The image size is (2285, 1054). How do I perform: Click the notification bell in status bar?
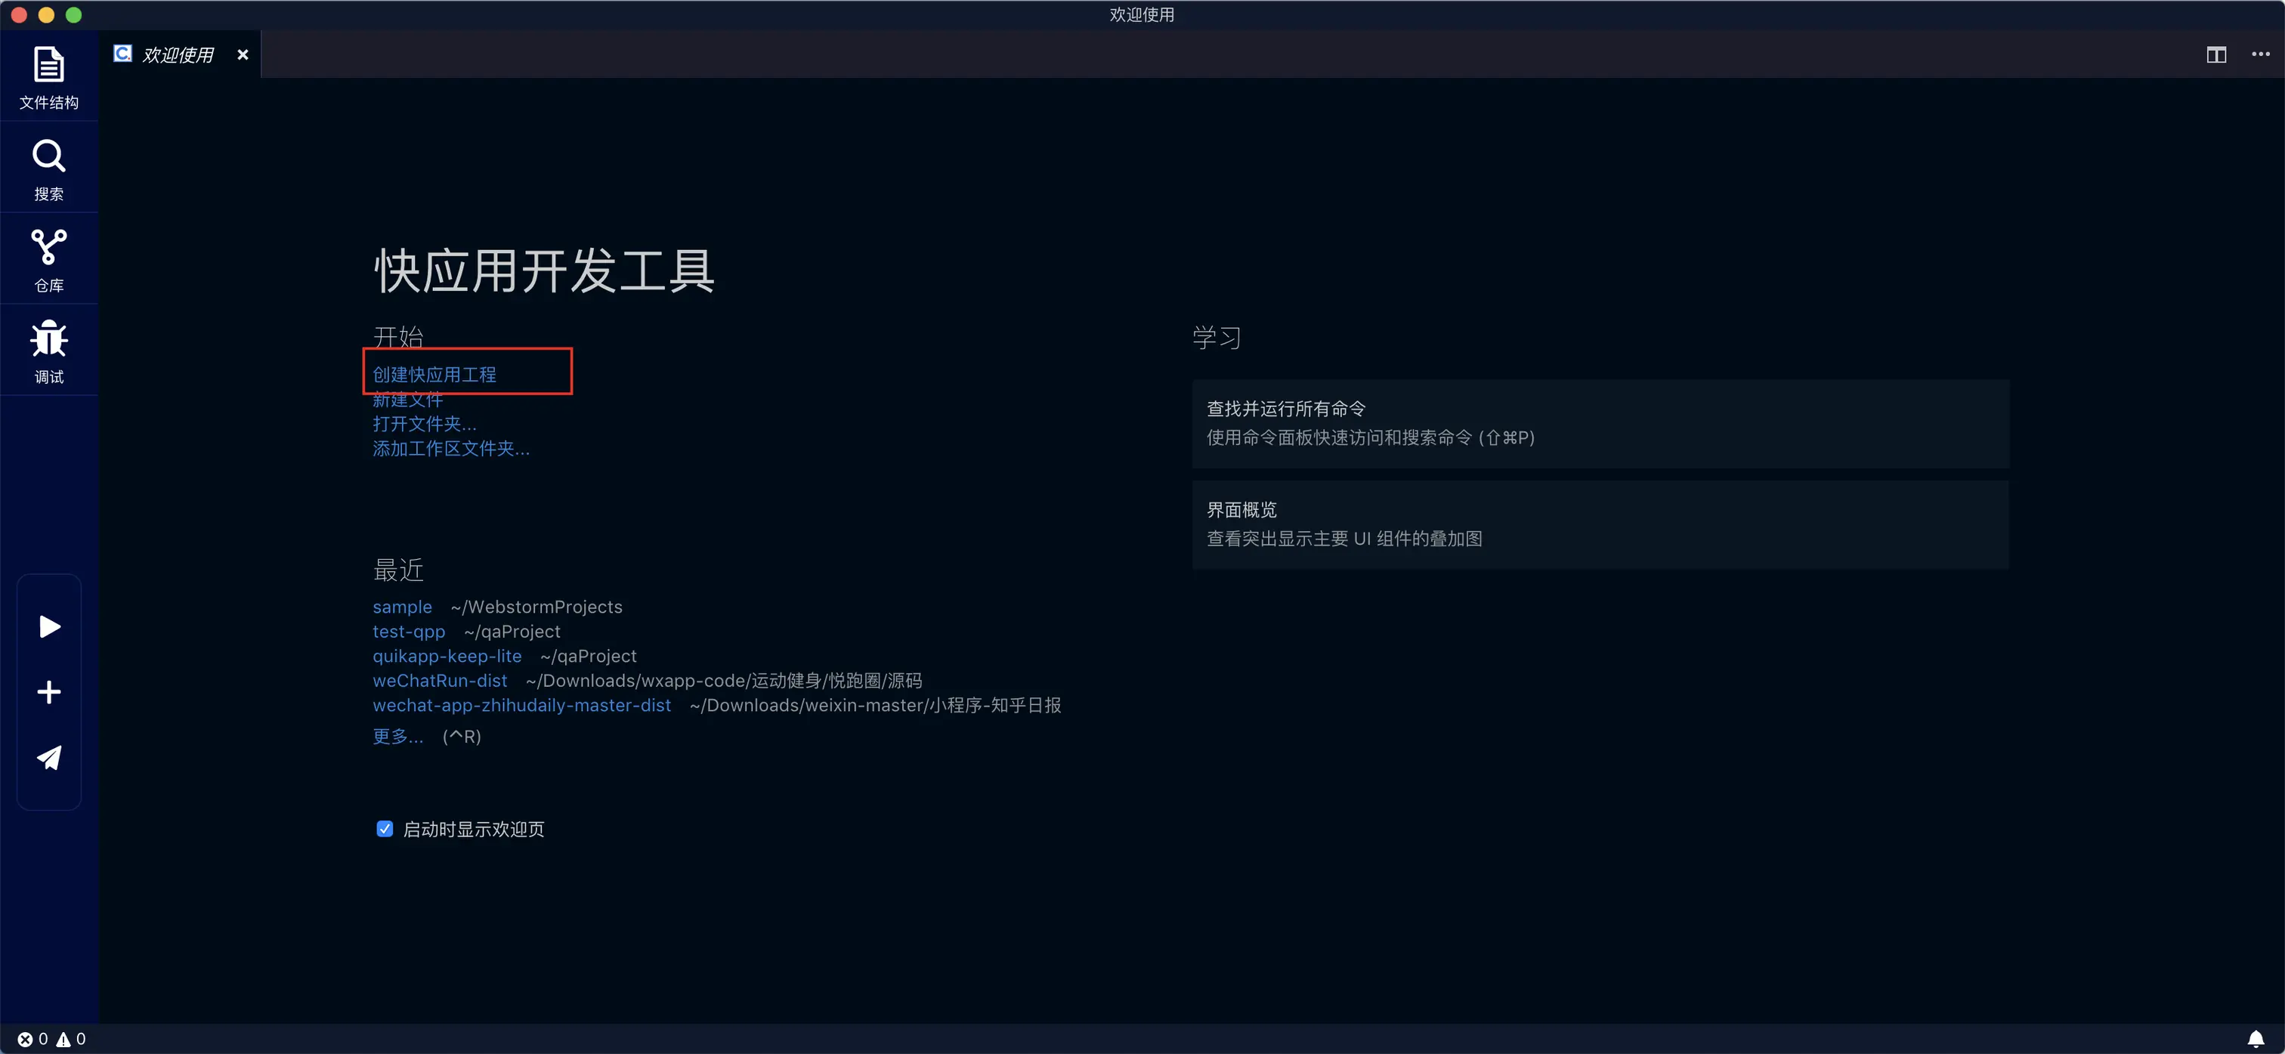[x=2255, y=1038]
